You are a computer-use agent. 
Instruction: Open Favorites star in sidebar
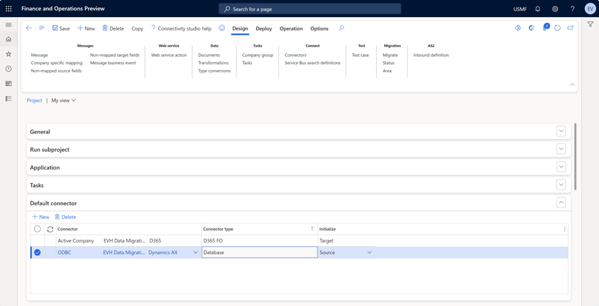coord(9,54)
